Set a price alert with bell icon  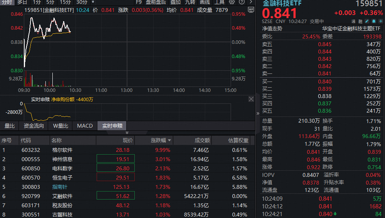coord(373,22)
